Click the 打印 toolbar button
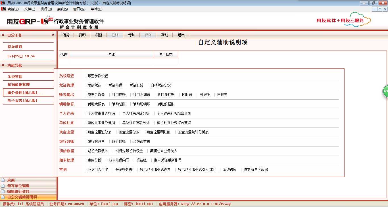The height and width of the screenshot is (207, 388). pos(82,35)
